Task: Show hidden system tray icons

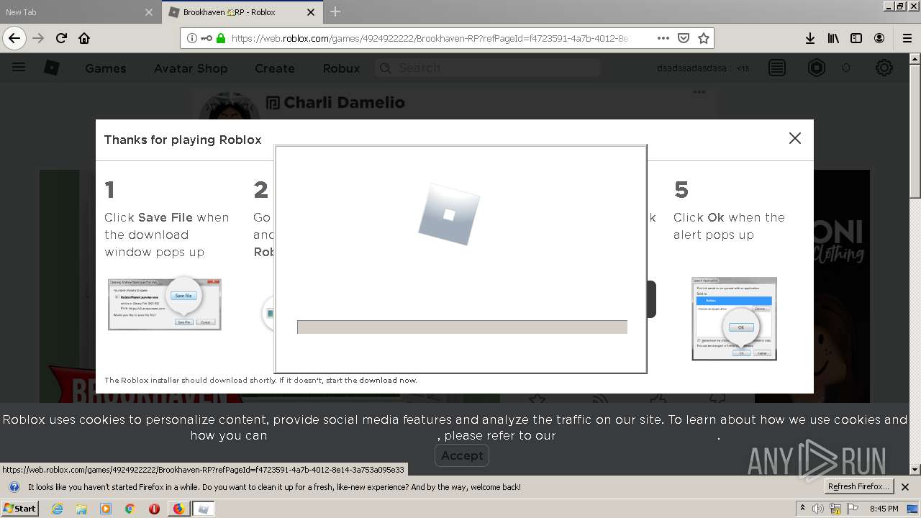Action: click(x=802, y=509)
